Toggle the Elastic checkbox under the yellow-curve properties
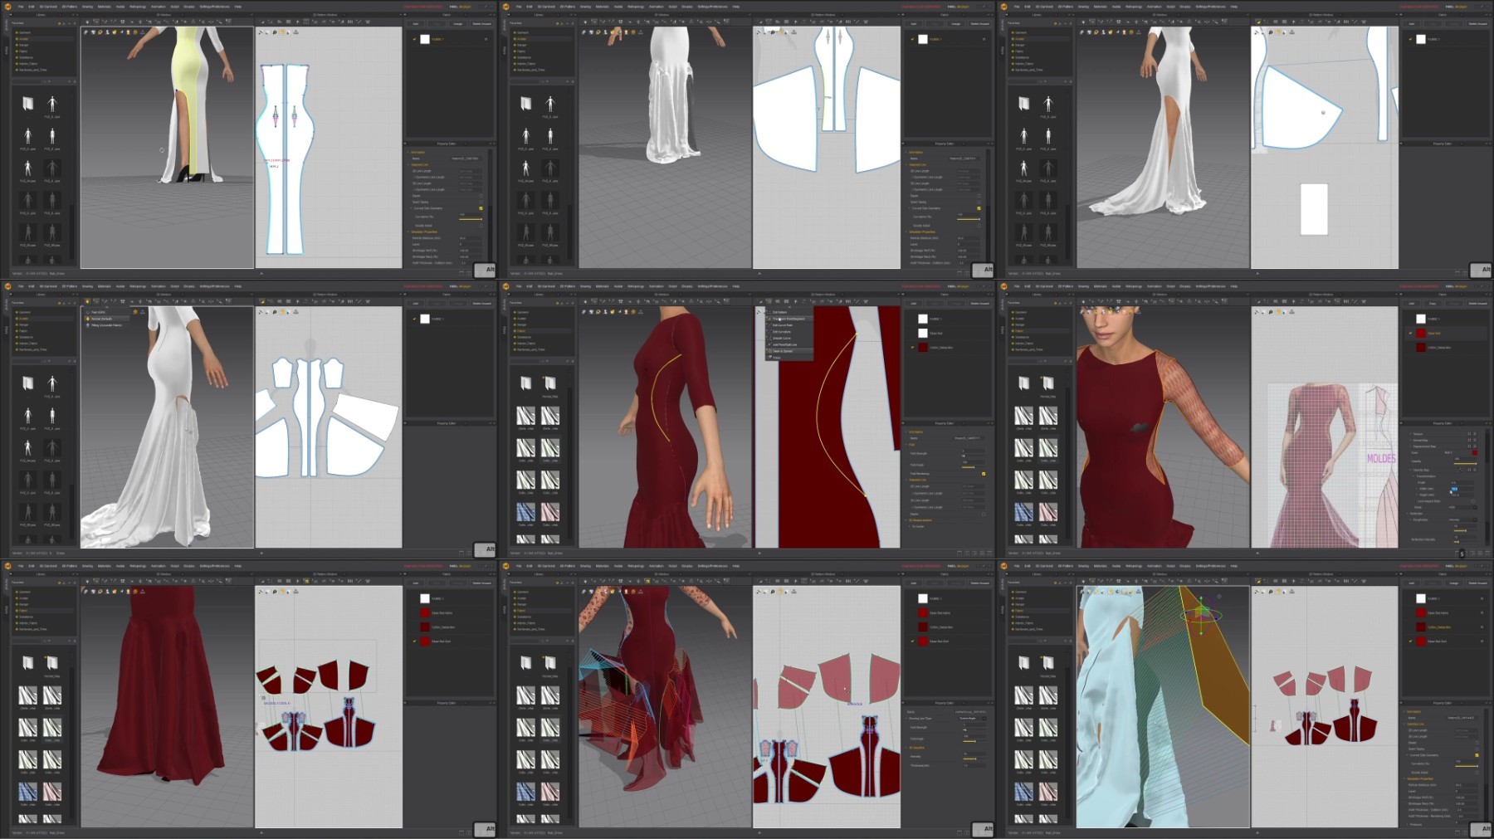Screen dimensions: 1494x839 [984, 514]
